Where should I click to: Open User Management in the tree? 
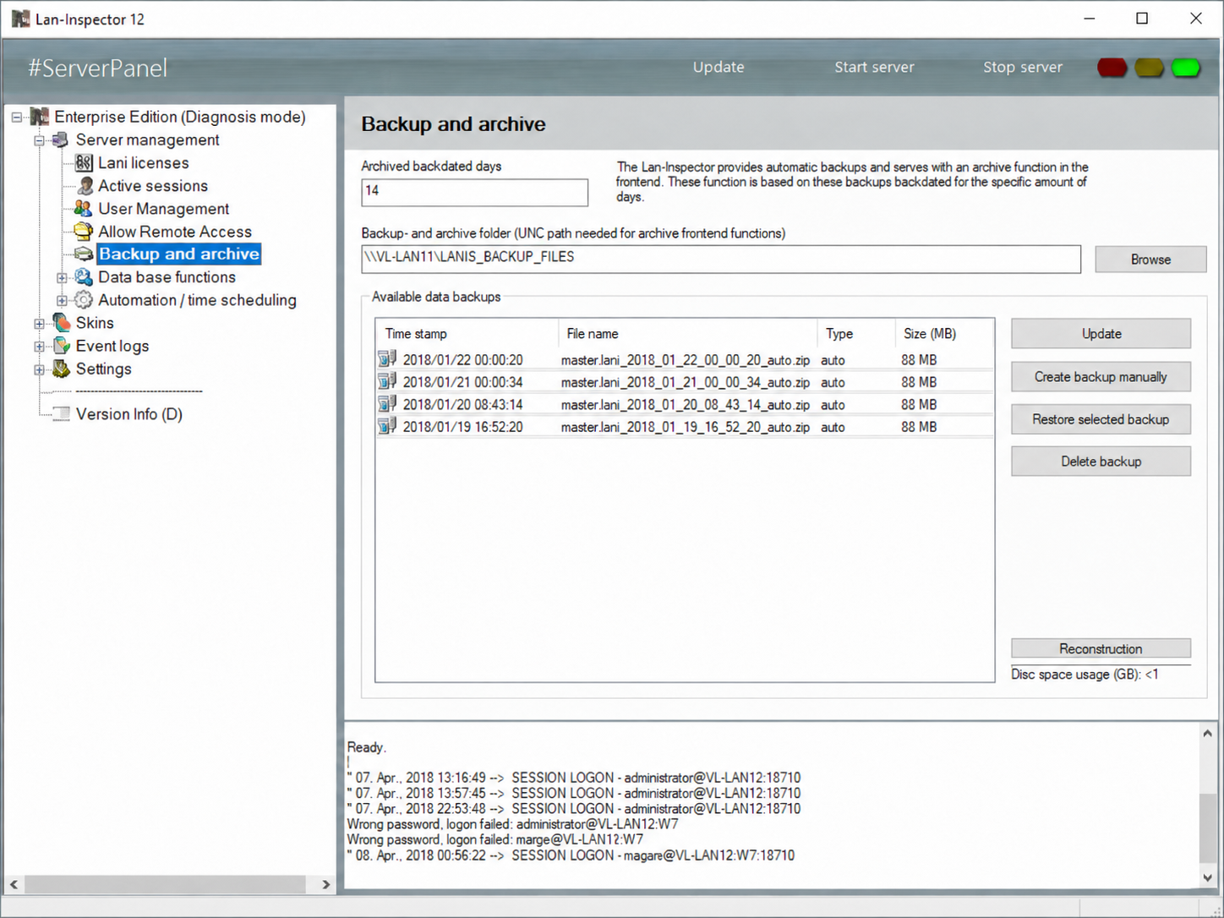[164, 208]
